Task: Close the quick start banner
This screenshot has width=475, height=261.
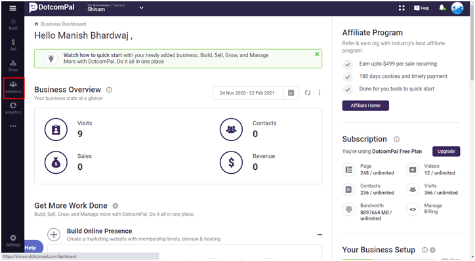Action: (317, 54)
